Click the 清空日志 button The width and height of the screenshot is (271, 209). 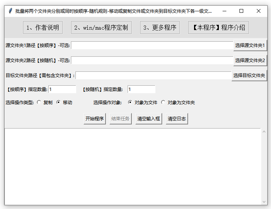tap(177, 119)
